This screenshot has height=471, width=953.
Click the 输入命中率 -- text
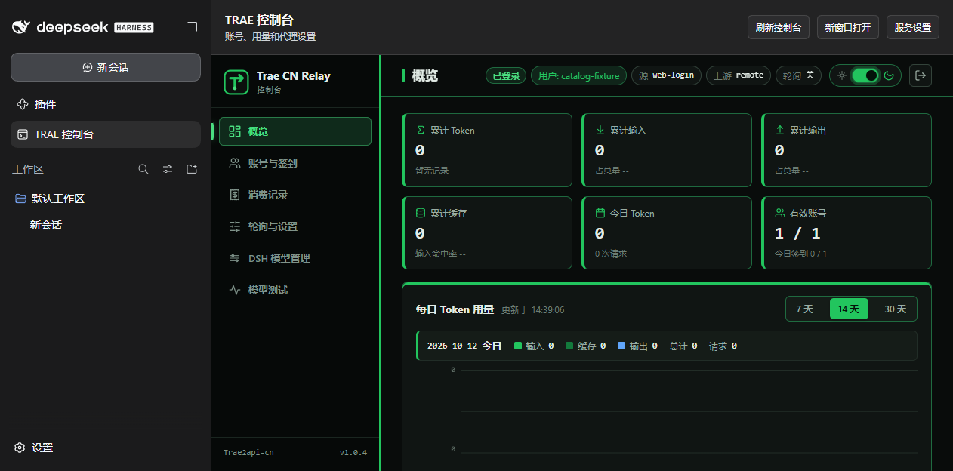click(440, 254)
